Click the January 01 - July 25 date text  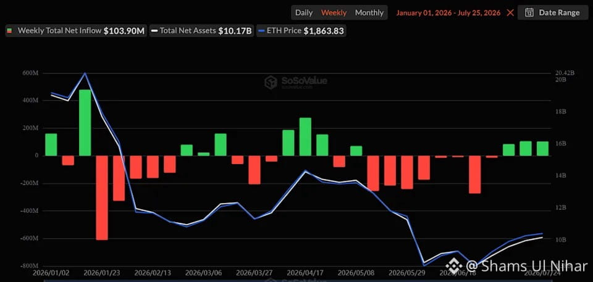click(x=448, y=12)
